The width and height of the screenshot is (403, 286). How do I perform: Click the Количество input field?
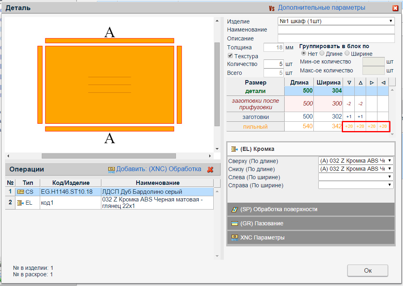[x=273, y=64]
